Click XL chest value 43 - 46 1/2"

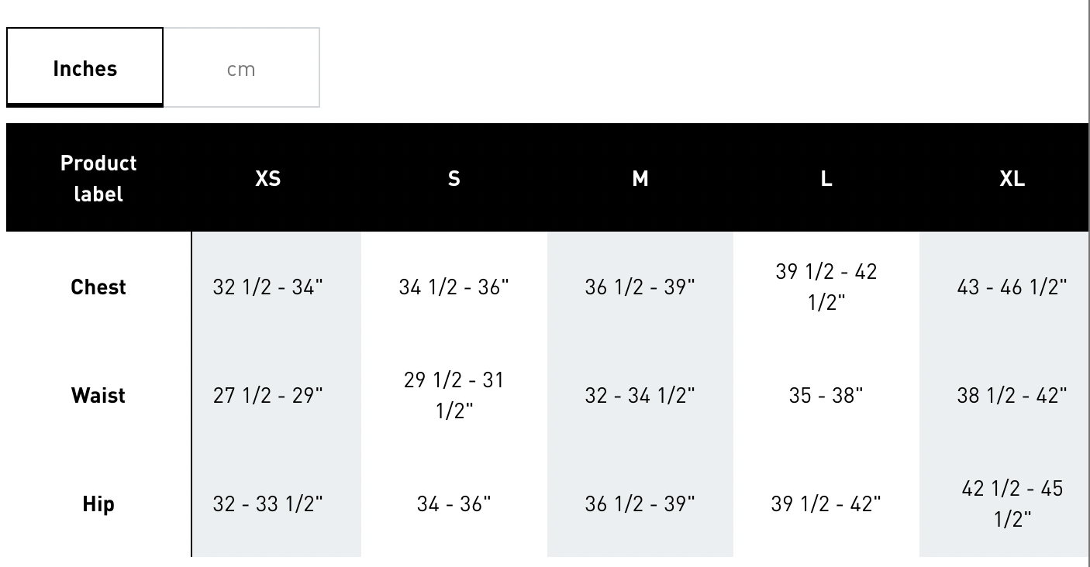coord(1012,287)
